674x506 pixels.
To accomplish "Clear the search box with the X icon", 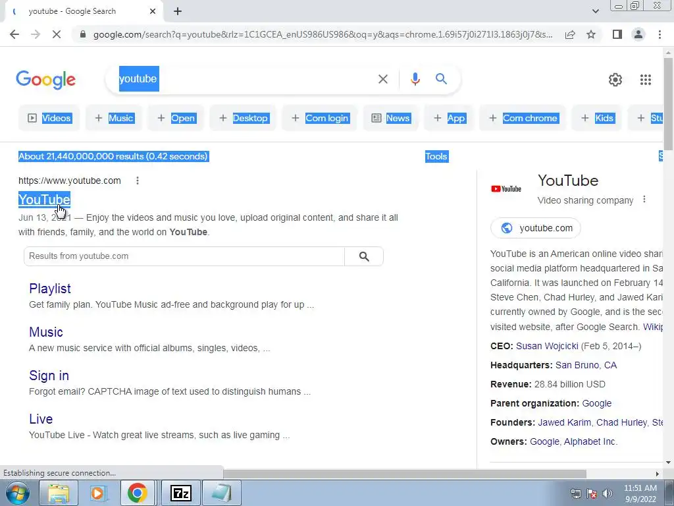I will (x=382, y=79).
